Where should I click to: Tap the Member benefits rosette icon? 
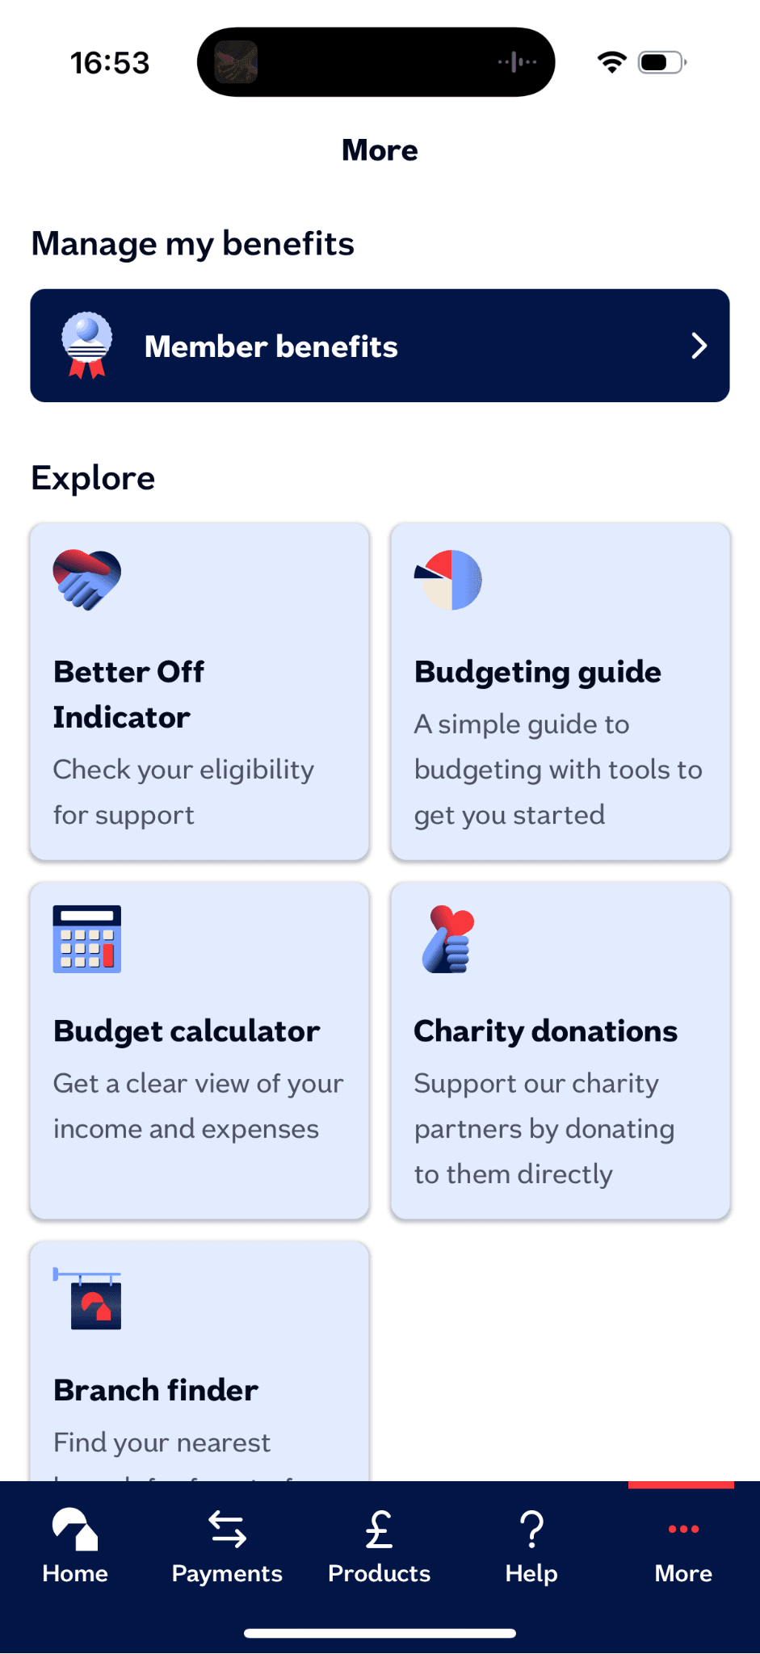[87, 346]
